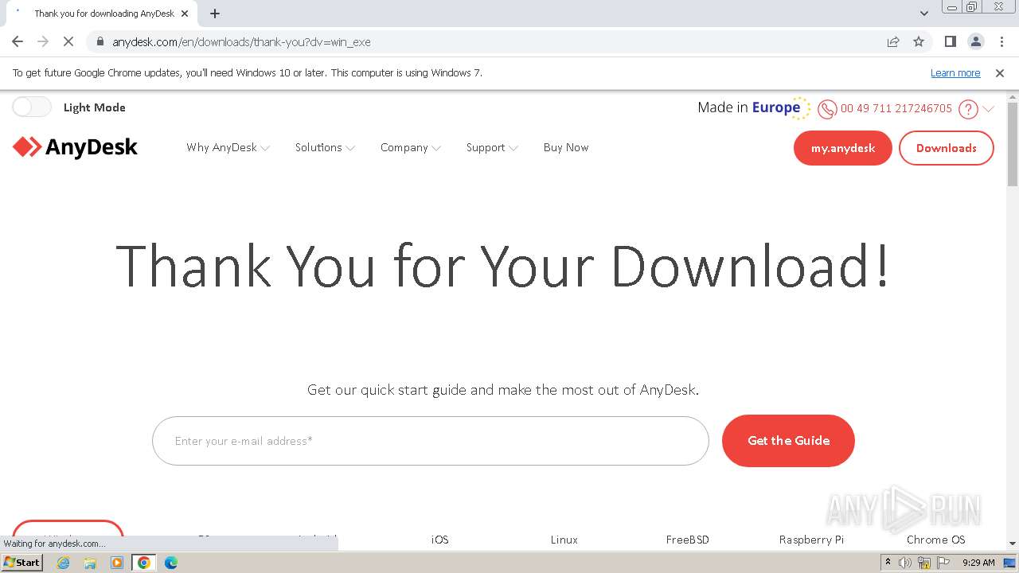
Task: Bookmark this page with star icon
Action: [x=919, y=41]
